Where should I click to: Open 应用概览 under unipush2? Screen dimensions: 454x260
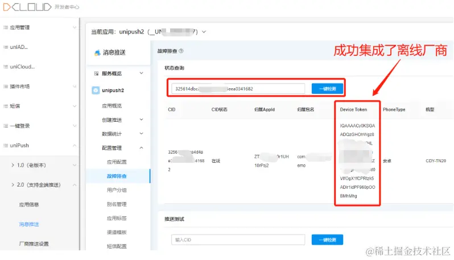point(112,106)
